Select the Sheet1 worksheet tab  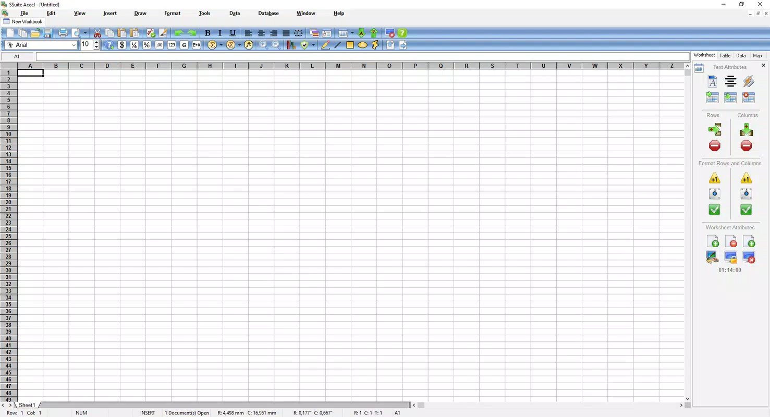click(x=27, y=405)
